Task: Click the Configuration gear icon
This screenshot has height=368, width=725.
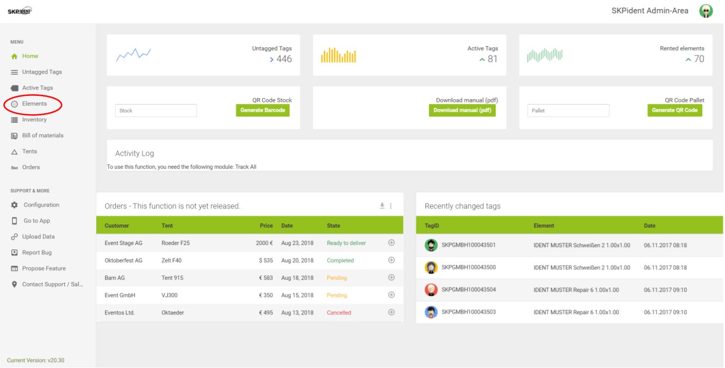Action: pyautogui.click(x=15, y=205)
